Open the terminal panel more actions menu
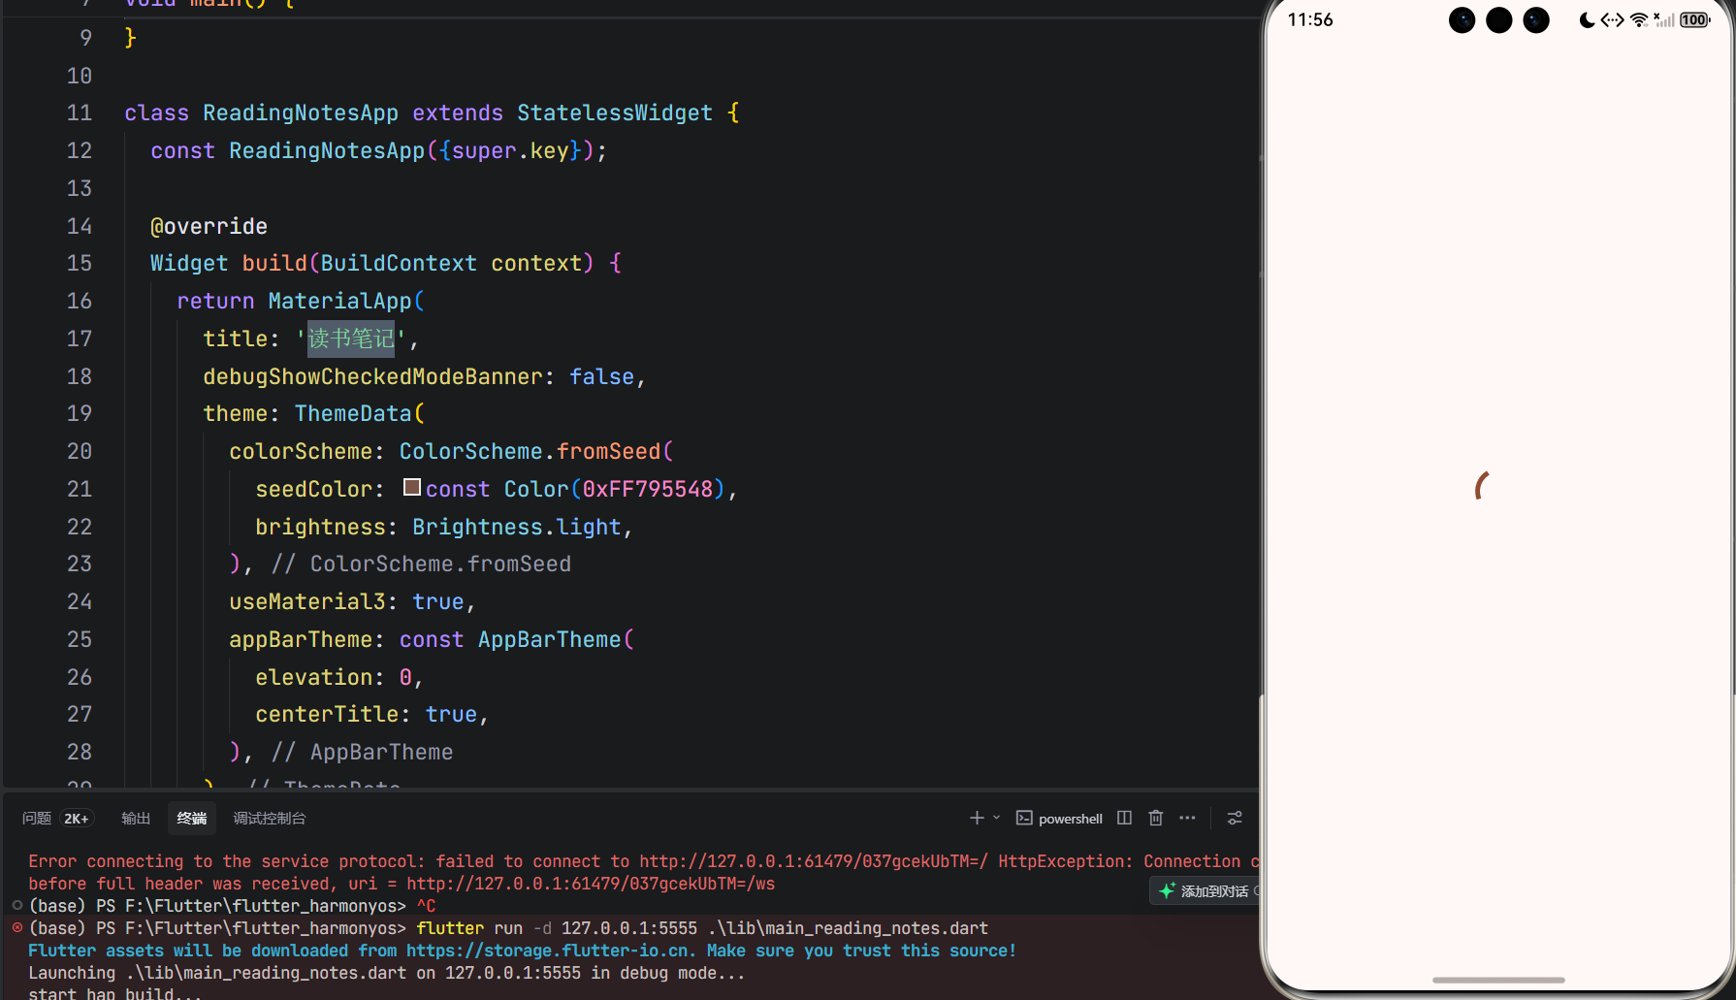Screen dimensions: 1736x1000 pos(1187,818)
